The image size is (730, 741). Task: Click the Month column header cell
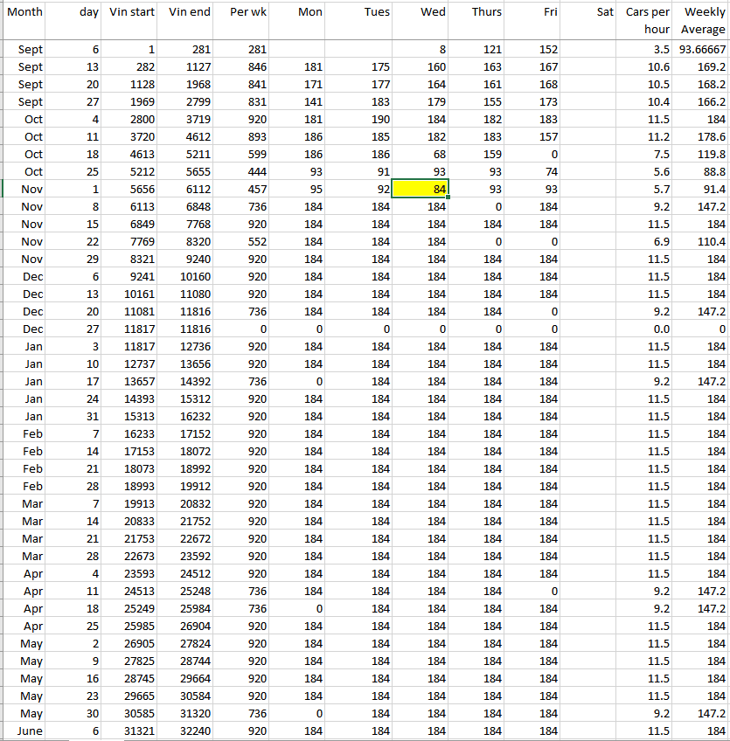click(x=24, y=12)
